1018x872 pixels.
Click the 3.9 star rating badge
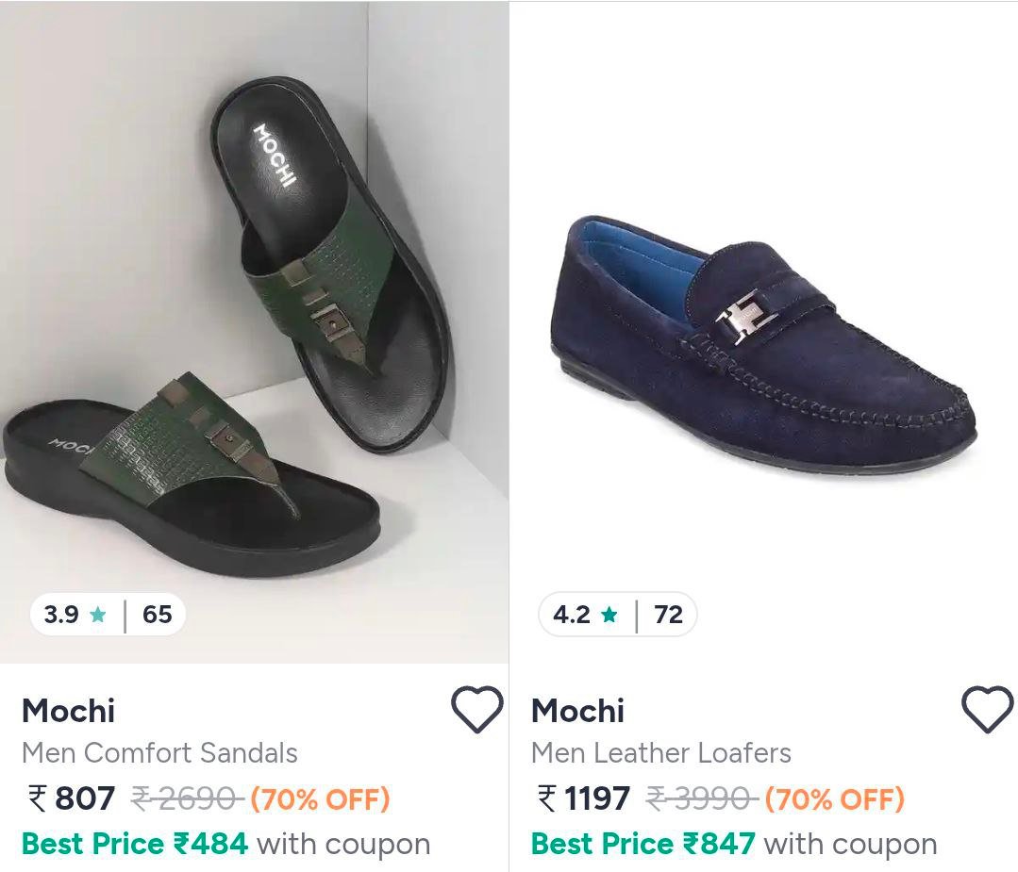click(x=108, y=615)
